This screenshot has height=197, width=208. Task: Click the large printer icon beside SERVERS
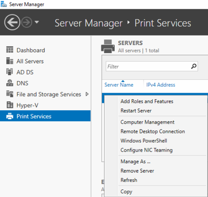coord(108,47)
